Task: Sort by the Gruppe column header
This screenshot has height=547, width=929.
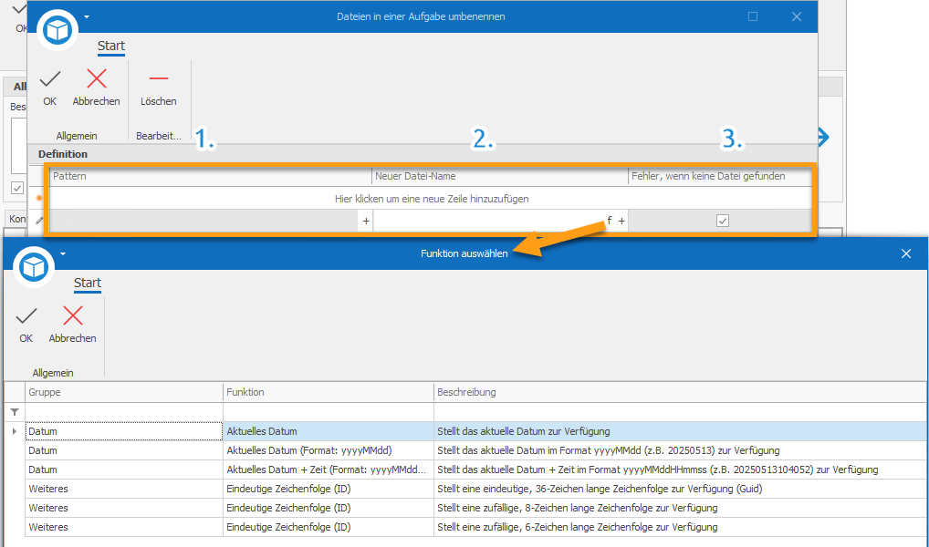Action: pos(124,392)
